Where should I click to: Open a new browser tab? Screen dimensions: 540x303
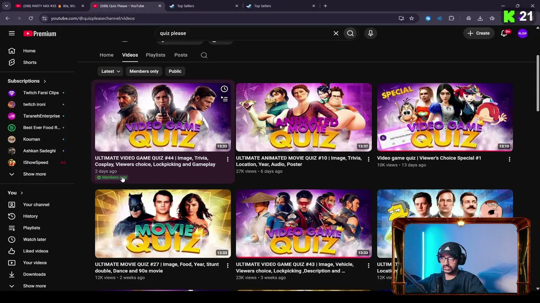(x=325, y=6)
